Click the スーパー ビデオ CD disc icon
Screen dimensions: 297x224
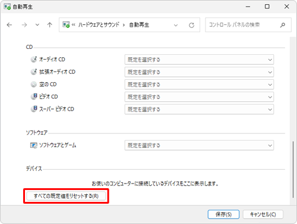(34, 109)
